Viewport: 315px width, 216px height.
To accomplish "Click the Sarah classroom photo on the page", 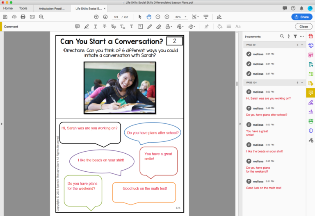I will [x=120, y=88].
